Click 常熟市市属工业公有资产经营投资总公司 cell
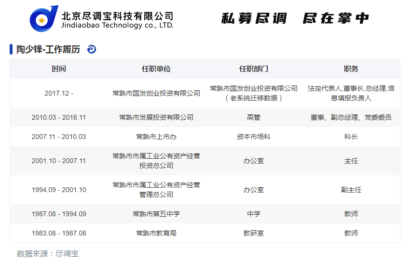Viewport: 410px width, 263px height. coord(156,161)
